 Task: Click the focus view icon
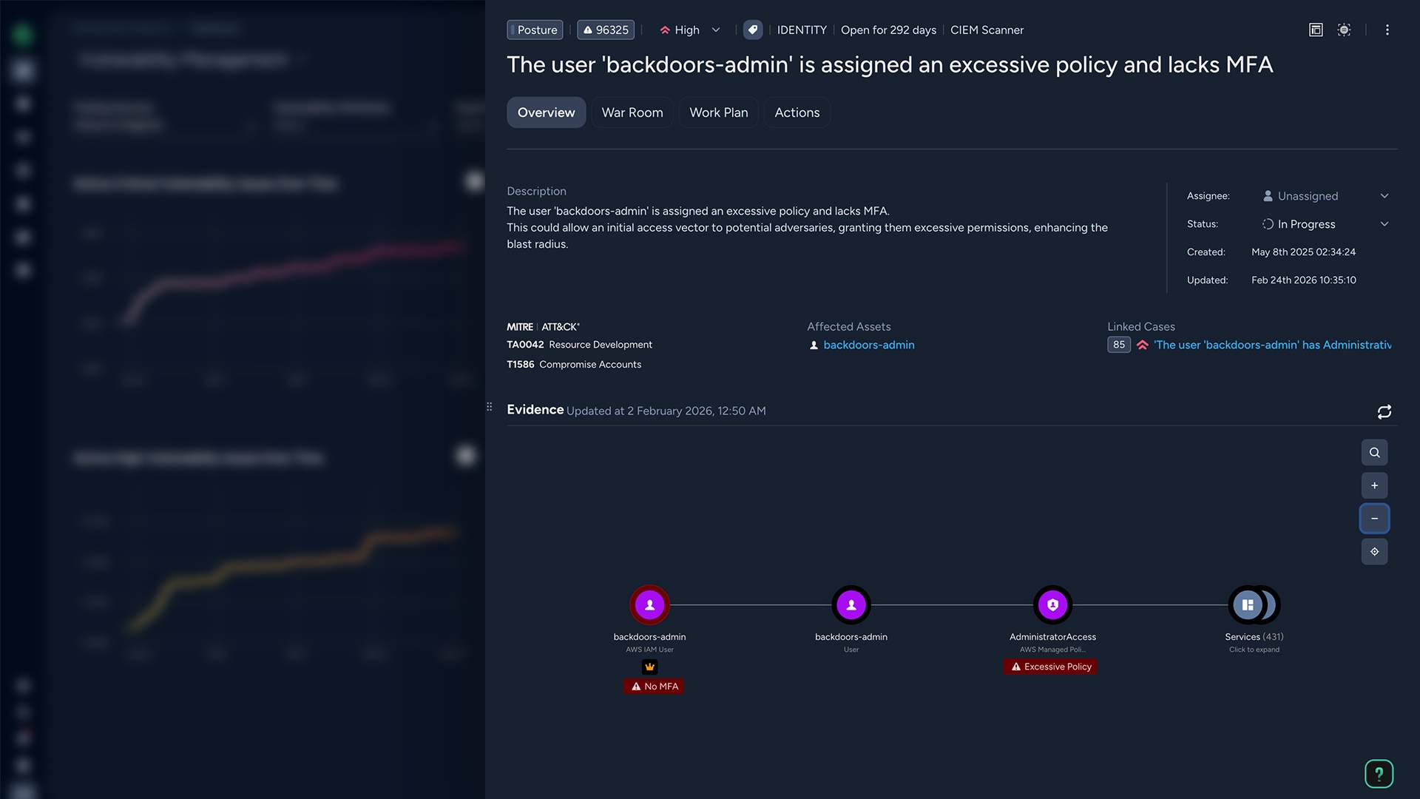click(1344, 30)
